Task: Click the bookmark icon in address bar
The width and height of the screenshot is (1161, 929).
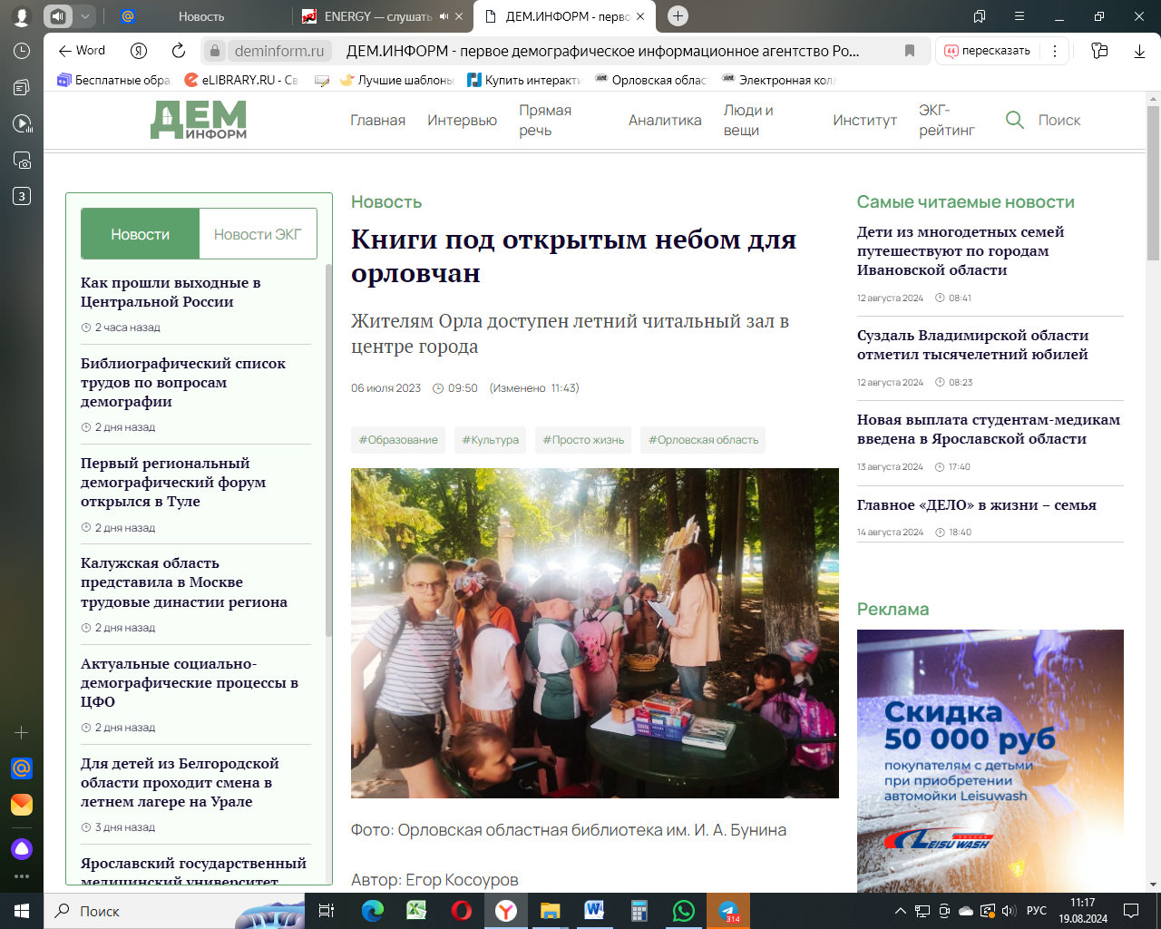Action: (910, 51)
